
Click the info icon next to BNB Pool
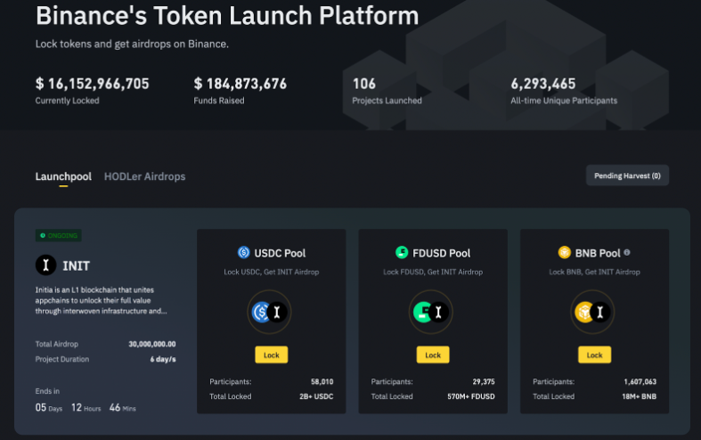[x=627, y=253]
